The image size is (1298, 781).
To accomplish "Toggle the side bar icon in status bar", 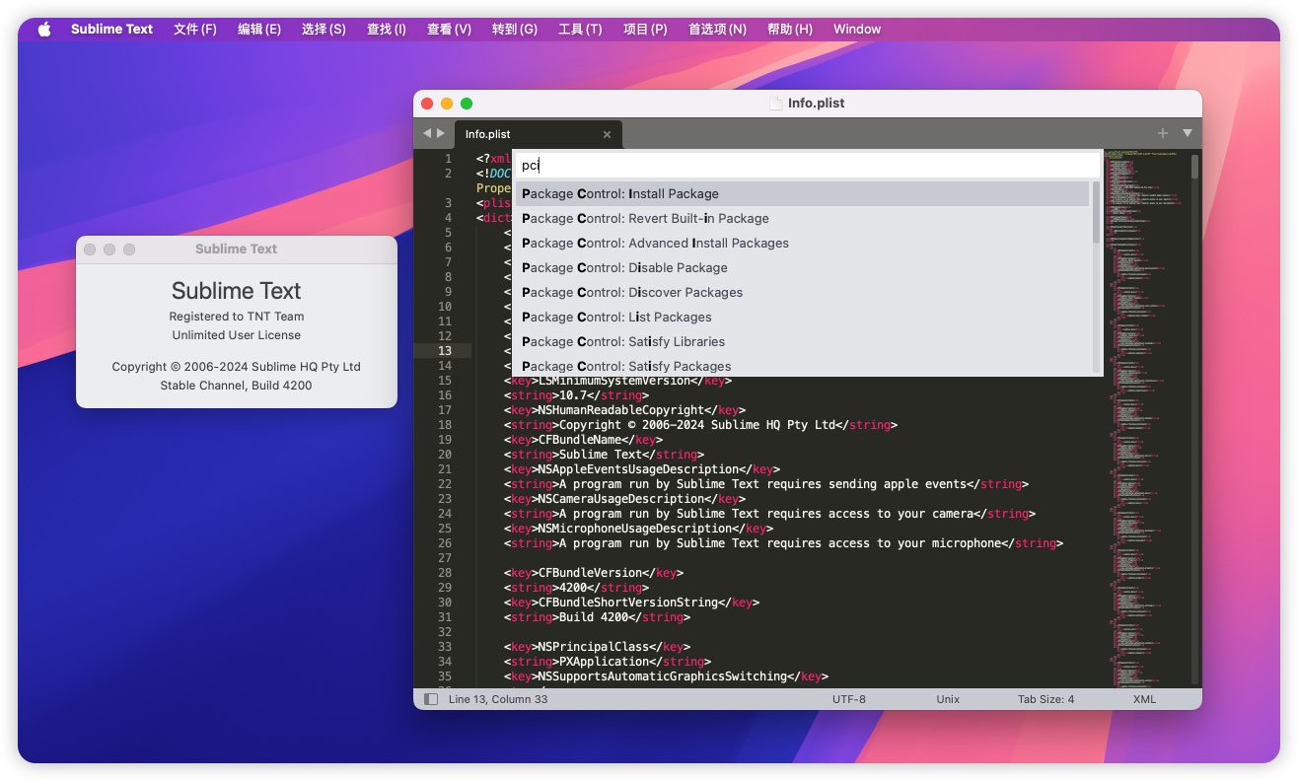I will [x=431, y=699].
